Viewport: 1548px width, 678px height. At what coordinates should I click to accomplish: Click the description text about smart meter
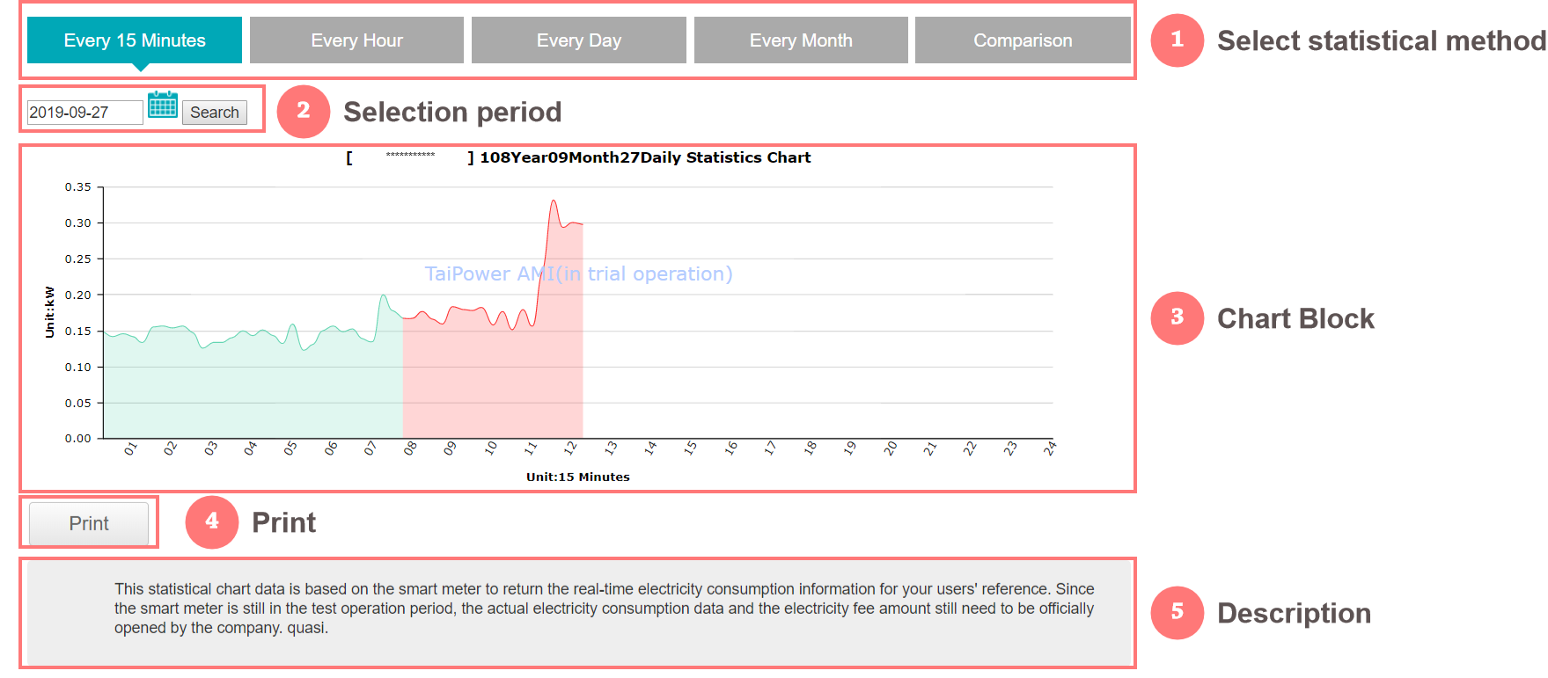(604, 608)
